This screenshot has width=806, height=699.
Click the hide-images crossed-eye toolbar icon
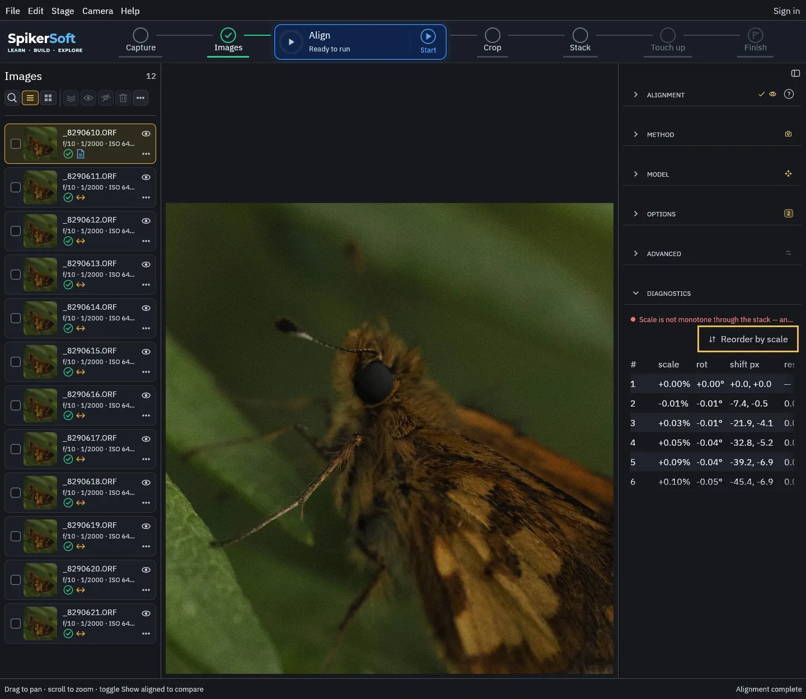[106, 98]
